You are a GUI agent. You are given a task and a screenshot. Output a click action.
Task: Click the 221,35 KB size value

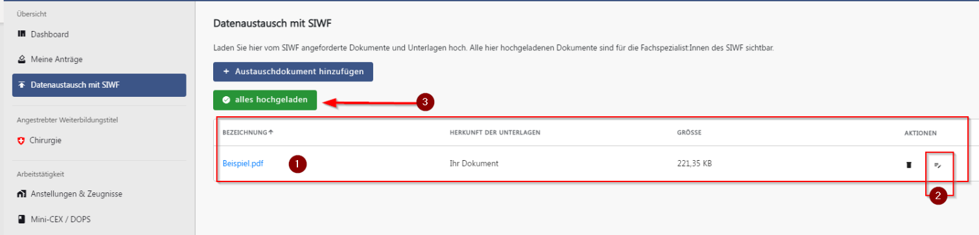point(694,164)
